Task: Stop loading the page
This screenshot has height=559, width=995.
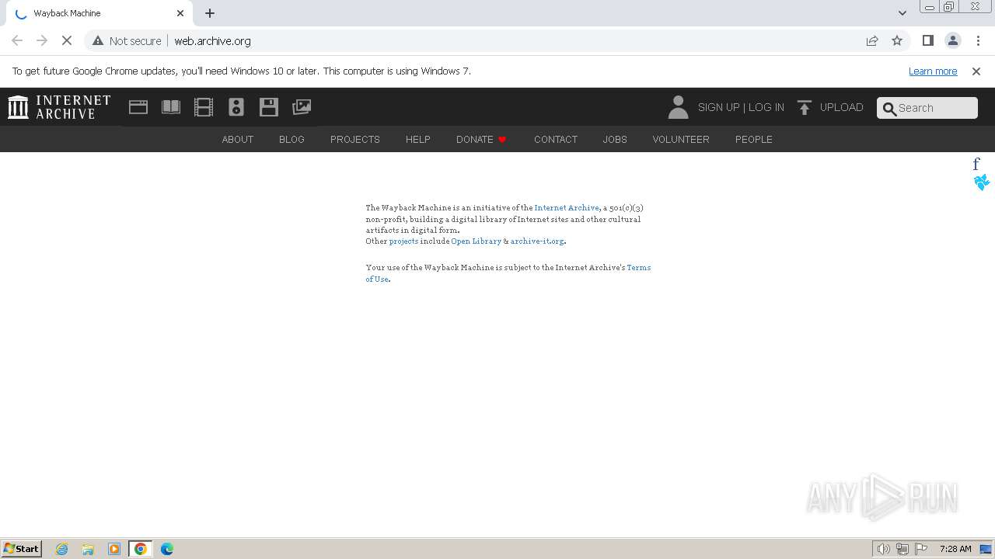Action: [67, 40]
